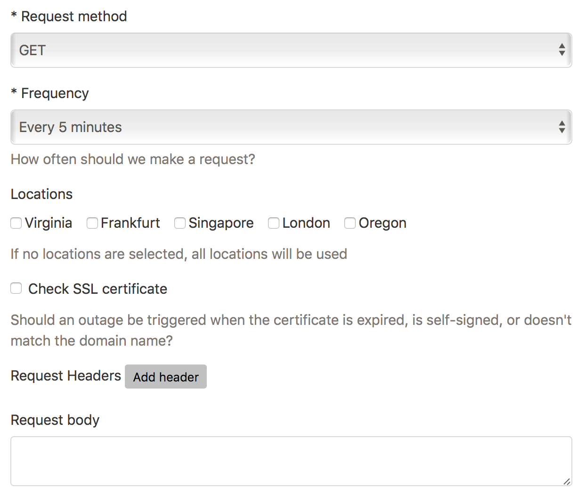Click the stepper arrows on Frequency selector
Image resolution: width=586 pixels, height=497 pixels.
(562, 127)
